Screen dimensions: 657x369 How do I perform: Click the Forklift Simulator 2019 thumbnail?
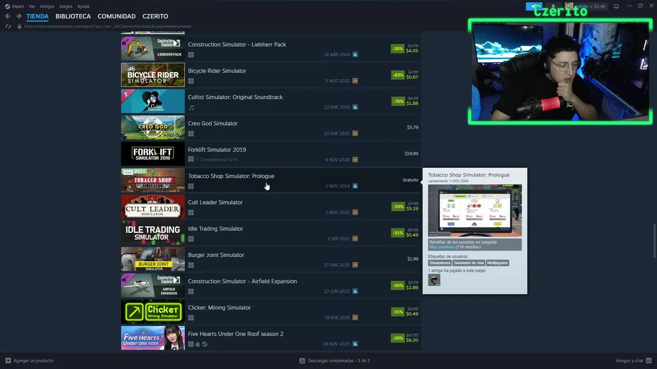(x=153, y=154)
